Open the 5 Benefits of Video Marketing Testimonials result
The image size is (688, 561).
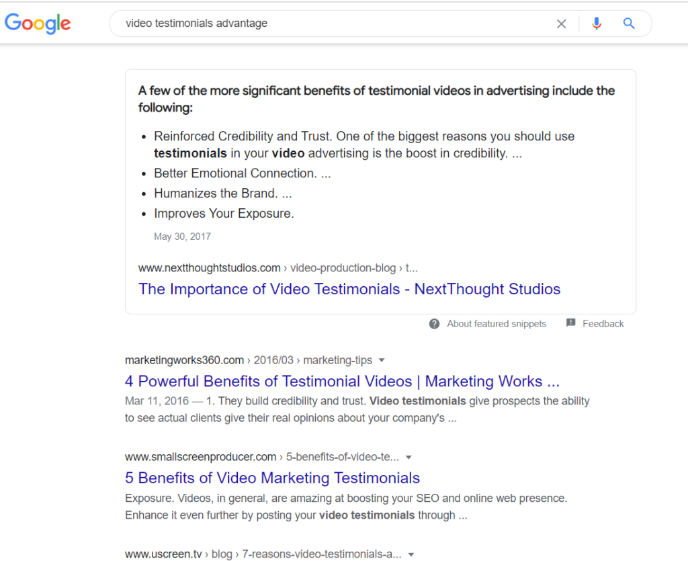[x=271, y=478]
